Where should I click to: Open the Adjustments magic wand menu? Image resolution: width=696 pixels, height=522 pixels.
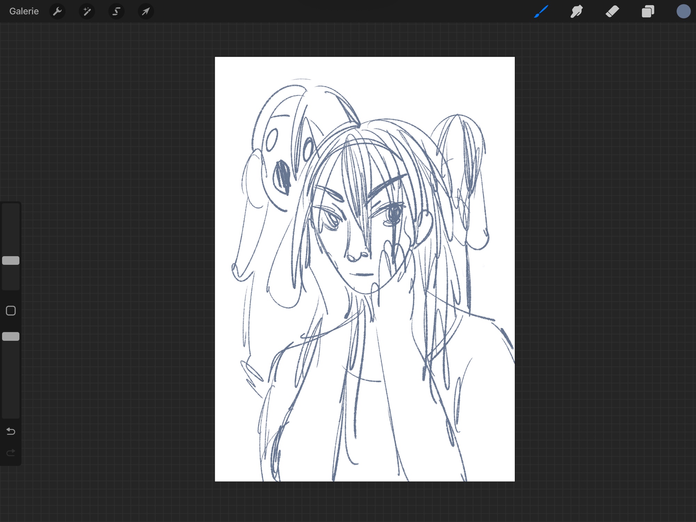tap(87, 11)
